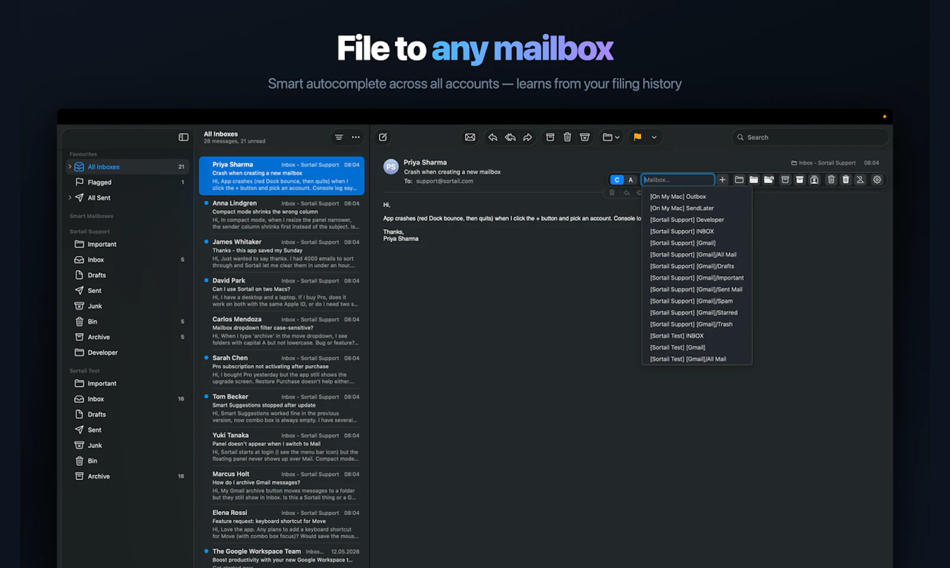Mark as junk using the main toolbar icon
The image size is (950, 568).
585,137
